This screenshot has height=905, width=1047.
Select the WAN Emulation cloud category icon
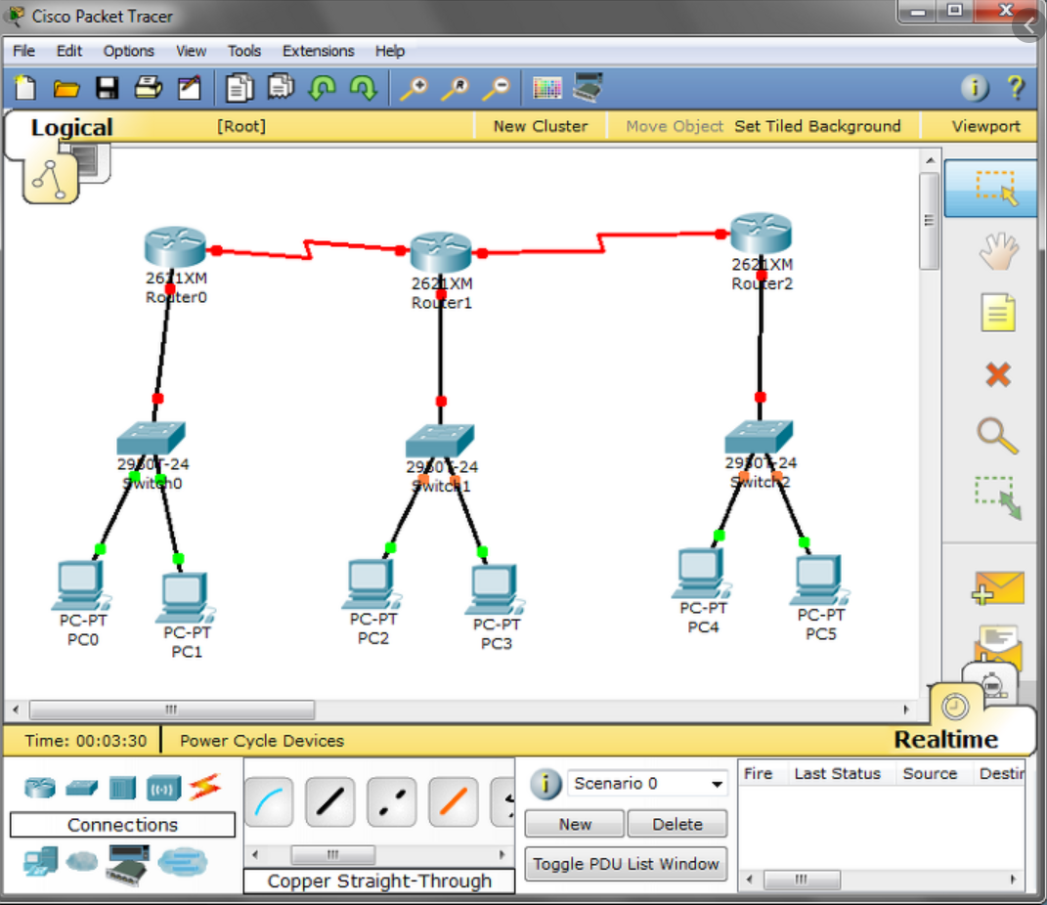(81, 862)
